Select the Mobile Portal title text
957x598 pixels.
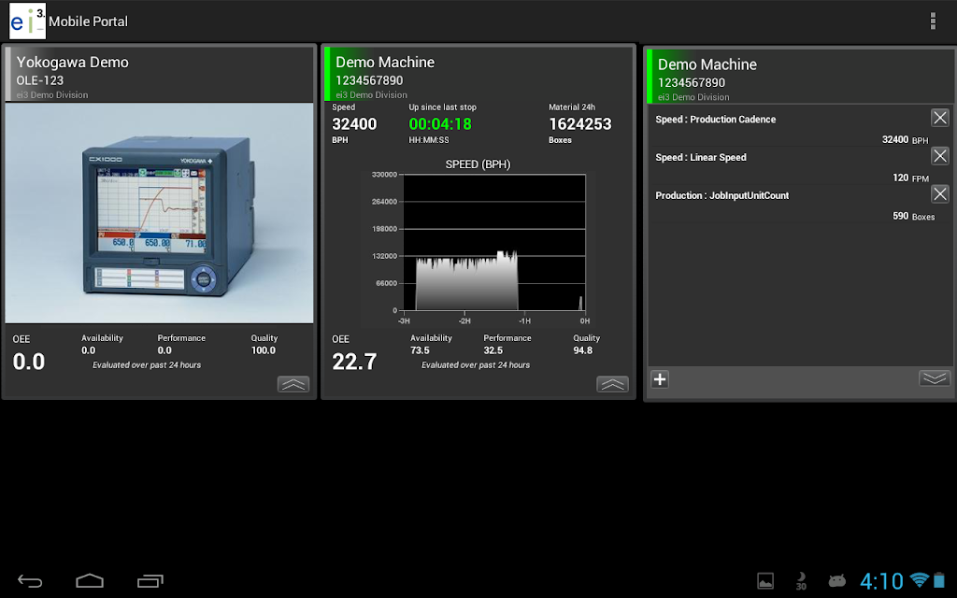[x=89, y=21]
